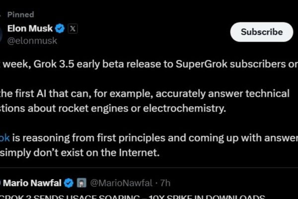298x199 pixels.
Task: Open the quoted post's GROK 3 headline
Action: (x=133, y=197)
